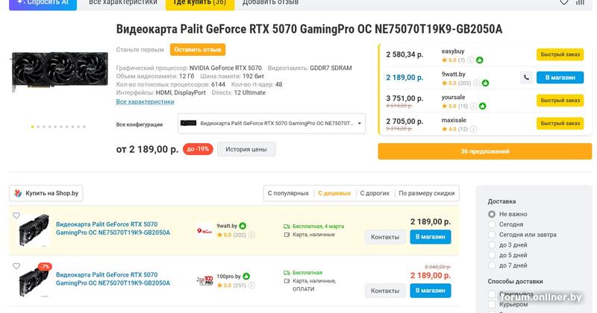597x313 pixels.
Task: Click the green thumbs-up badge next to yoursale
Action: click(484, 106)
